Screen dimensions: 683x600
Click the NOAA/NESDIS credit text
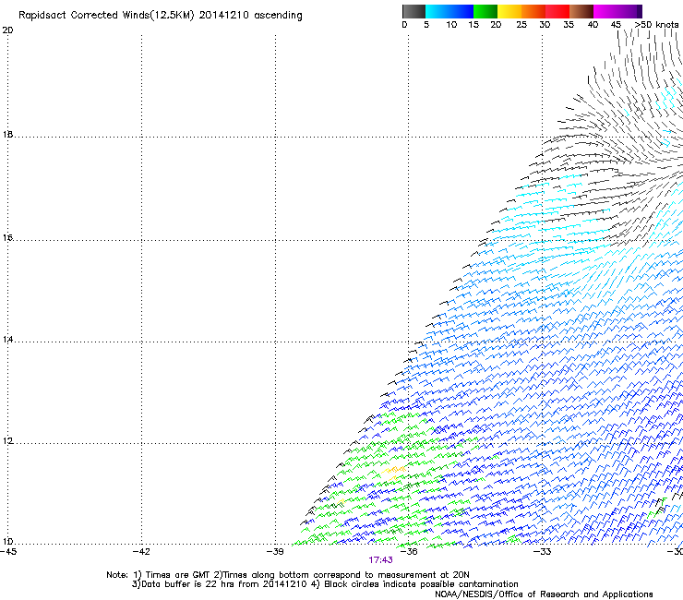(x=544, y=594)
